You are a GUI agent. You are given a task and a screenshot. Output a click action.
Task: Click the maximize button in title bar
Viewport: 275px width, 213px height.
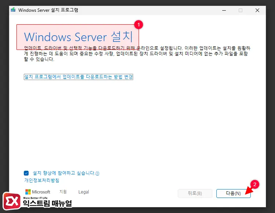click(241, 10)
